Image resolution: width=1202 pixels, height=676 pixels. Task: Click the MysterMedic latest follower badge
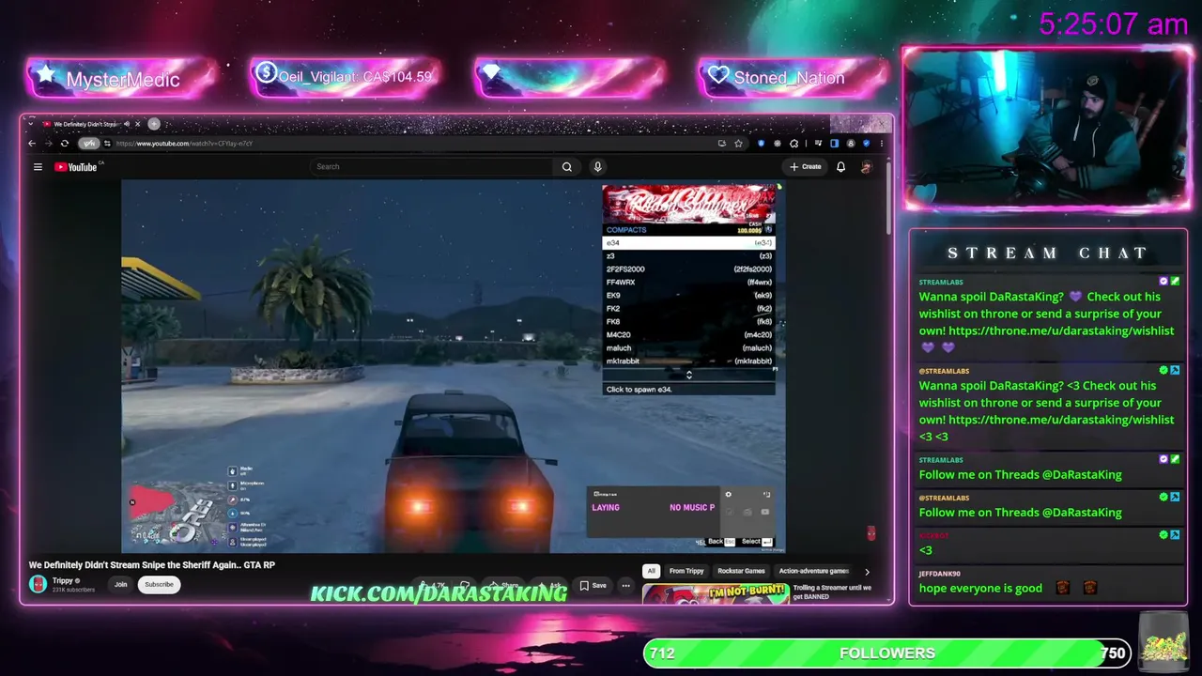pyautogui.click(x=122, y=78)
